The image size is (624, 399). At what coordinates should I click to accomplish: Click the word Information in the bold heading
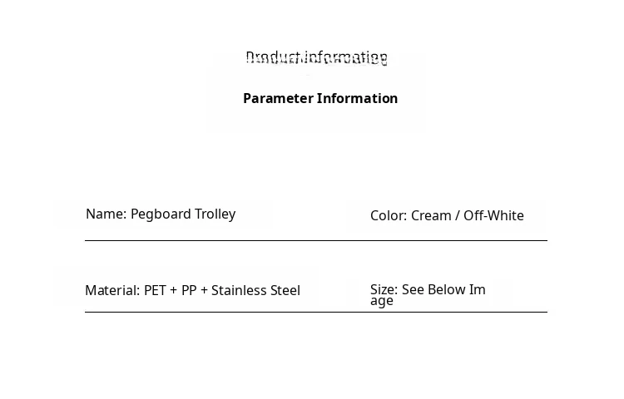pos(358,98)
